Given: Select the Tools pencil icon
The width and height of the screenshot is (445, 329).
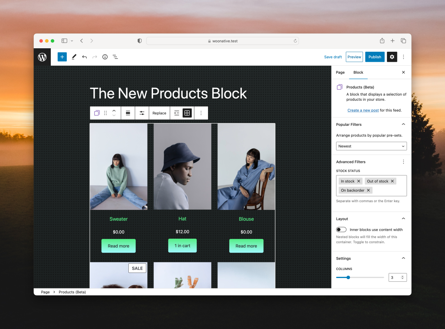Looking at the screenshot, I should 74,57.
